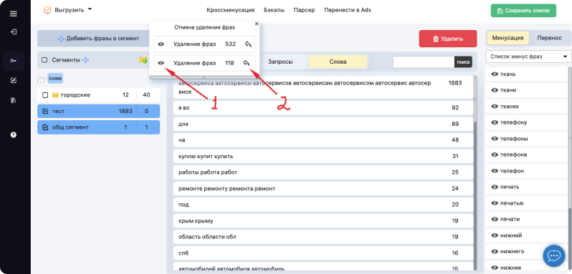
Task: Toggle eye icon for печати
Action: click(495, 219)
